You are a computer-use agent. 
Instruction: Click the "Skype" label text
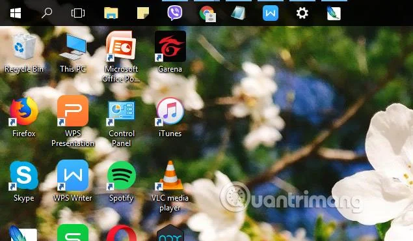point(24,198)
